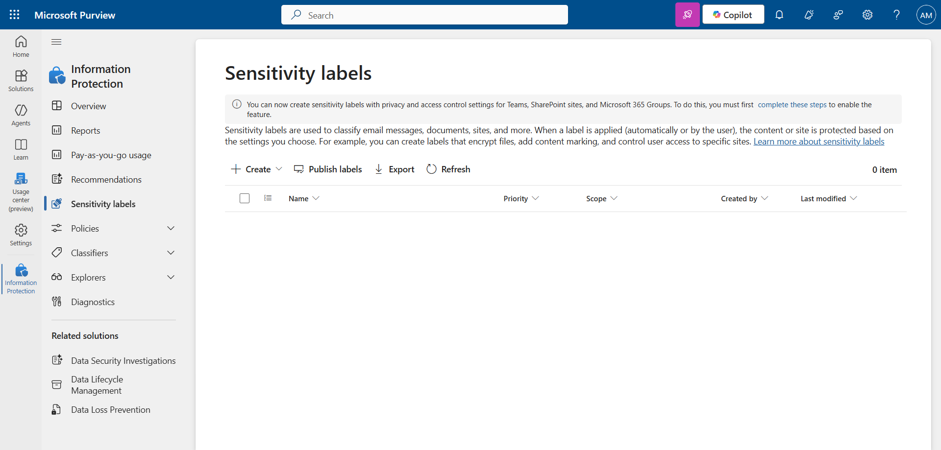Click the group rows list icon
This screenshot has height=450, width=941.
pyautogui.click(x=268, y=198)
